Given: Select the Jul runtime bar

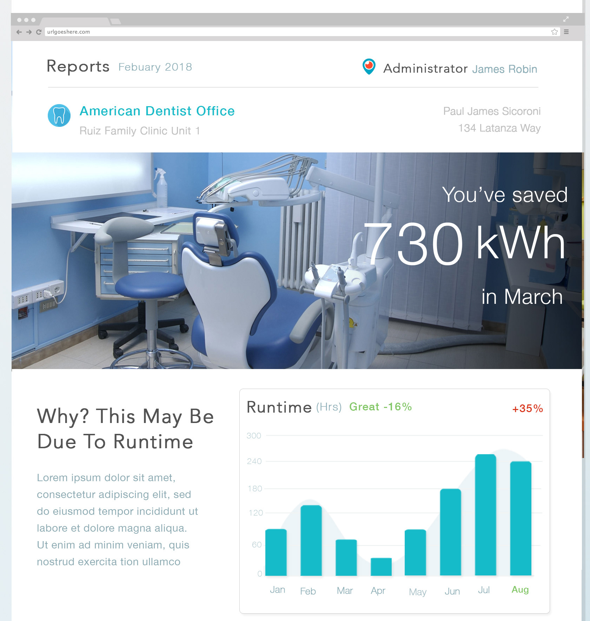Looking at the screenshot, I should pos(485,515).
